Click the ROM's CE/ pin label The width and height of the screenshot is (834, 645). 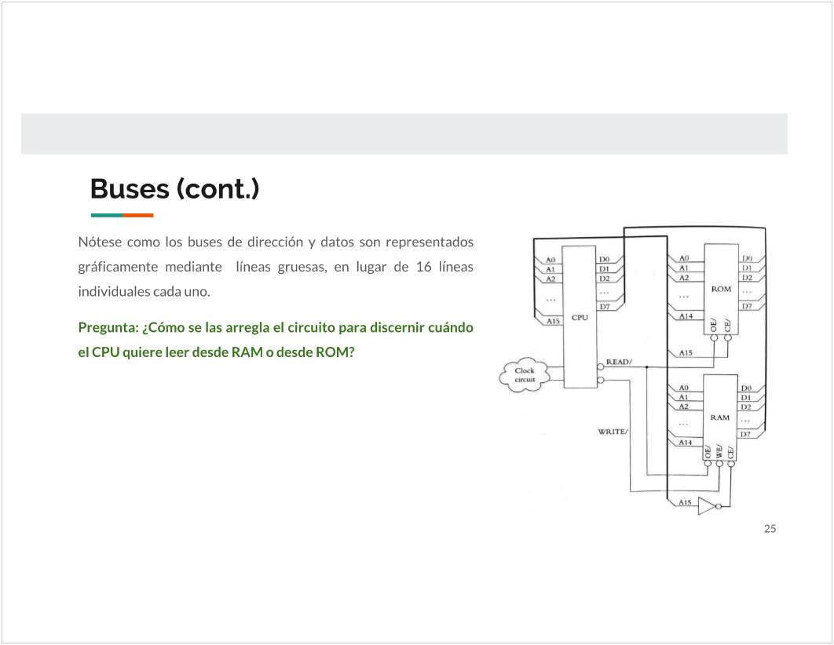coord(727,325)
